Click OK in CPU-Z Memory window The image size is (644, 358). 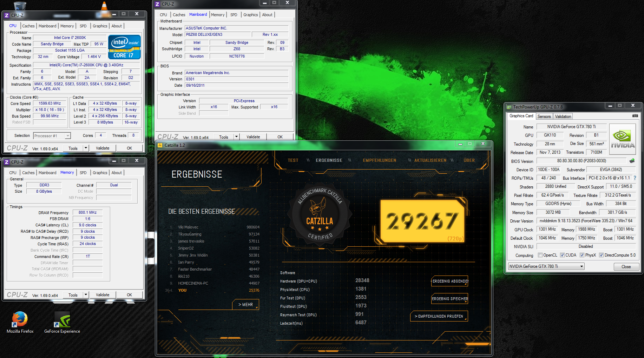pos(129,295)
